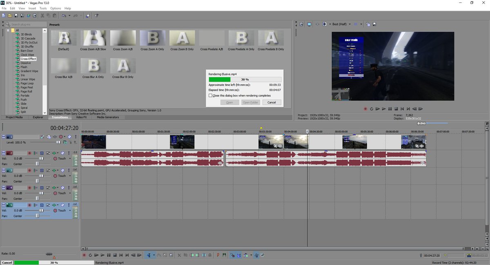
Task: Arm audio track 5 for record
Action: pos(29,205)
